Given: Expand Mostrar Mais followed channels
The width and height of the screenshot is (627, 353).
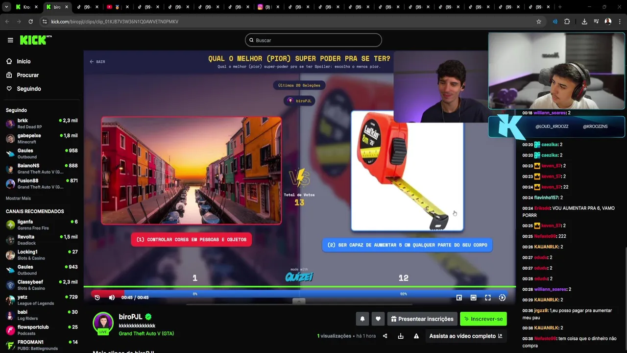Looking at the screenshot, I should 18,198.
